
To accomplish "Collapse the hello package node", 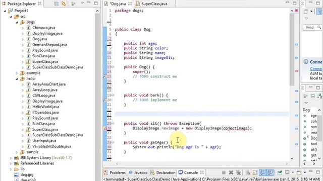I will pos(17,79).
